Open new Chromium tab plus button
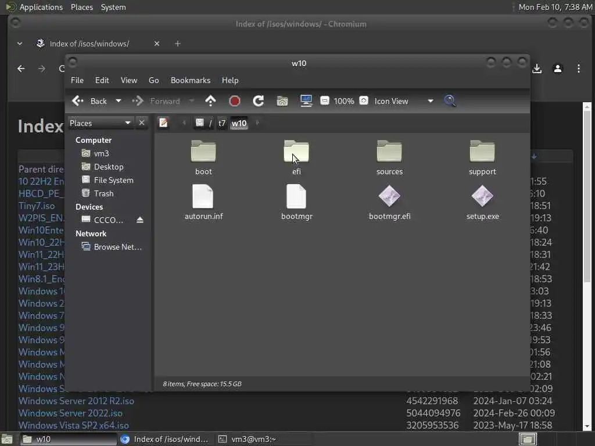 click(x=178, y=44)
